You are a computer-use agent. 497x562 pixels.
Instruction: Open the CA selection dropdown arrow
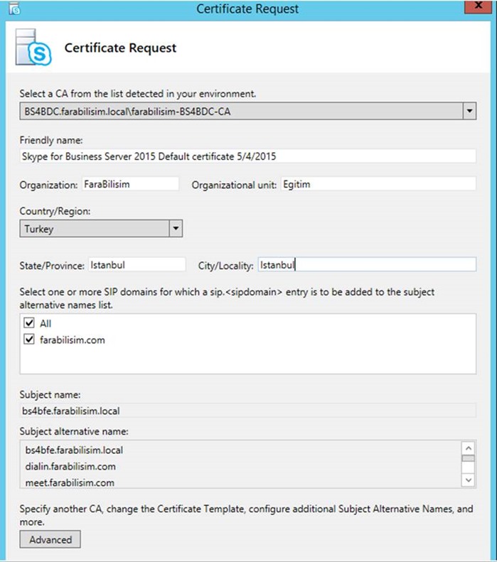(469, 111)
